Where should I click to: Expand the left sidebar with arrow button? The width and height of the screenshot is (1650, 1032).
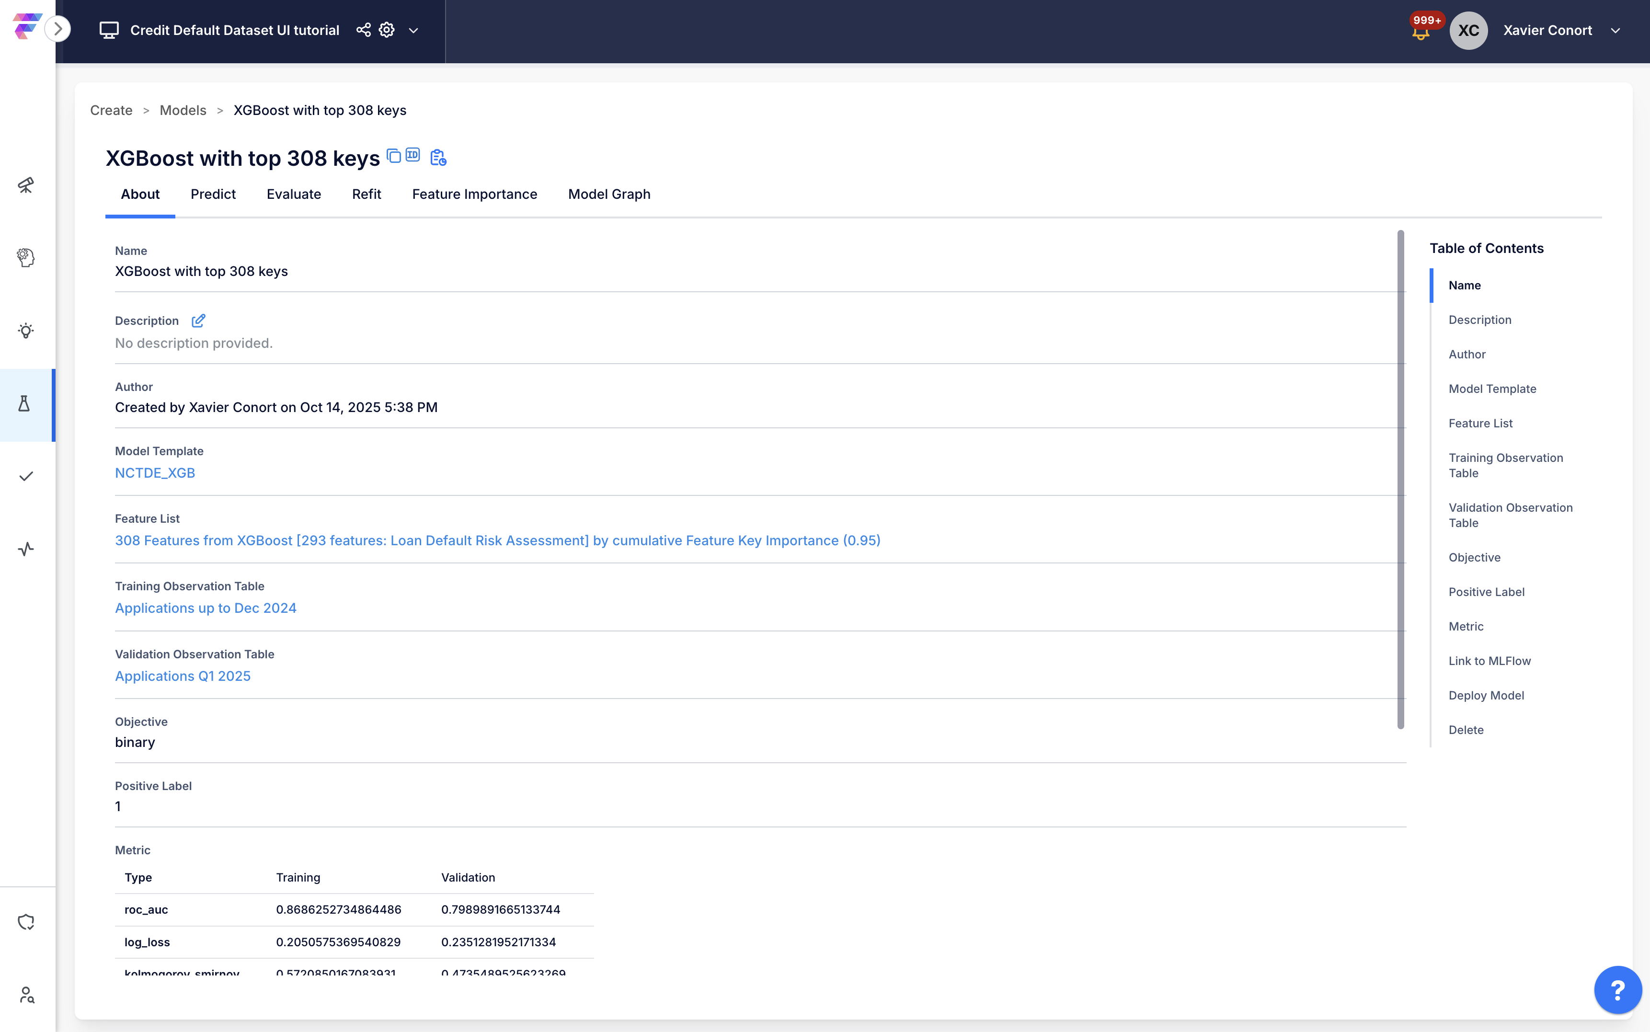(x=58, y=29)
